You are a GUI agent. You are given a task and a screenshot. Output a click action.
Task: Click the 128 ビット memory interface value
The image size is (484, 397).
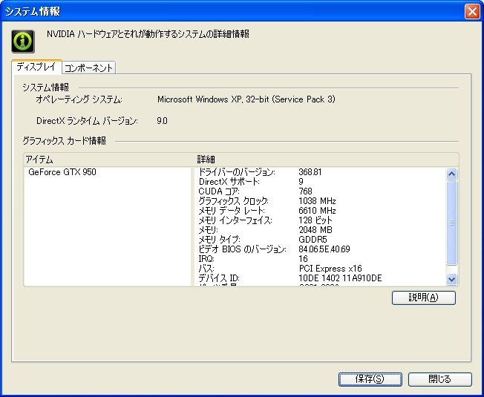pyautogui.click(x=315, y=220)
